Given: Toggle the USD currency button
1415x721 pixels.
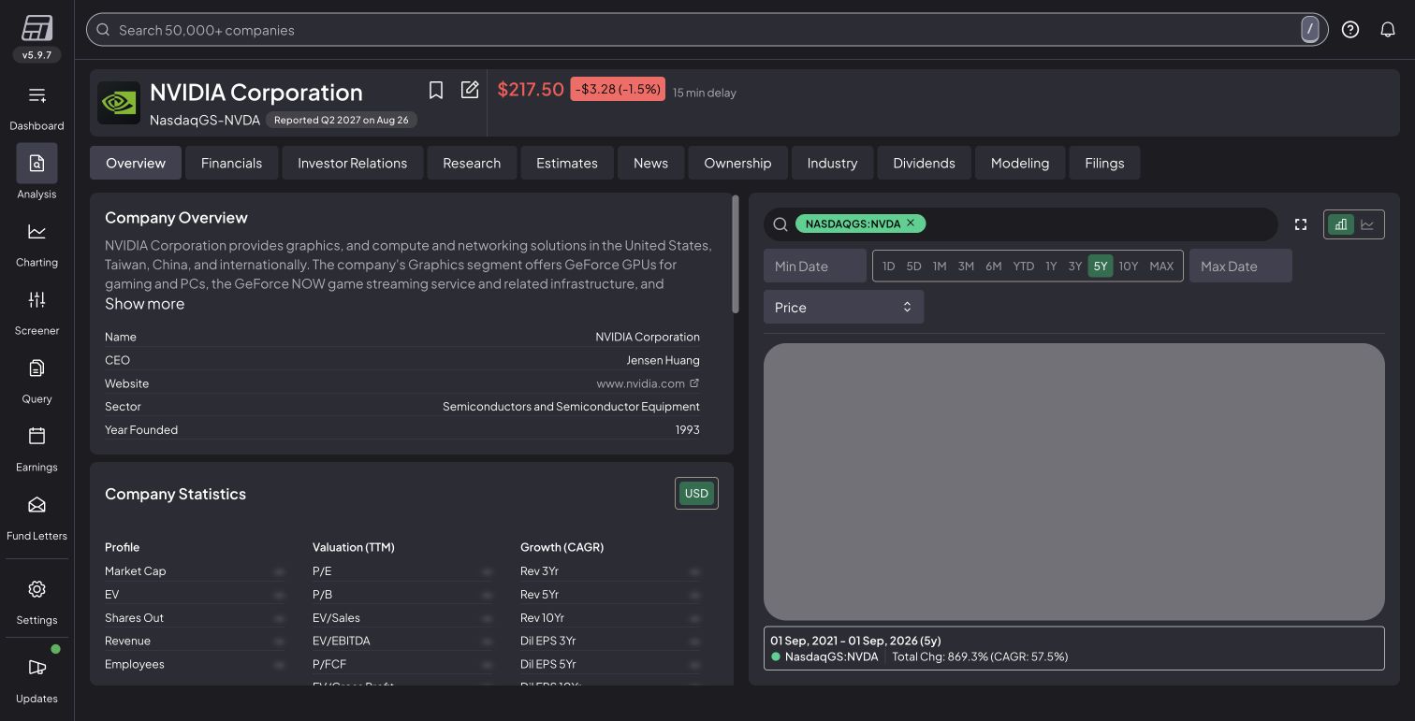Looking at the screenshot, I should (x=696, y=494).
